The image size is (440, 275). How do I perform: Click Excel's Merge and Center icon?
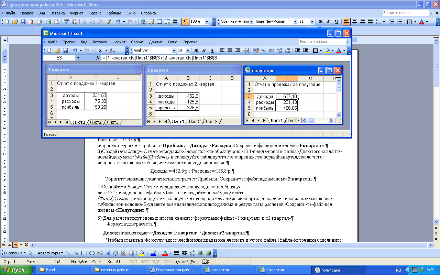coord(246,51)
